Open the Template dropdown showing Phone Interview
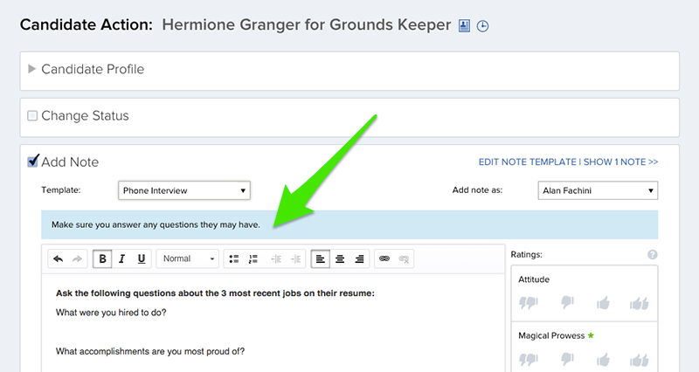Viewport: 699px width, 372px height. 184,190
